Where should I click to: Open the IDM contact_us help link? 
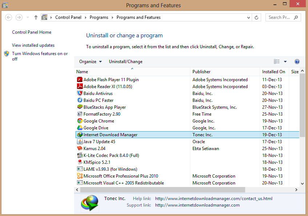(214, 199)
